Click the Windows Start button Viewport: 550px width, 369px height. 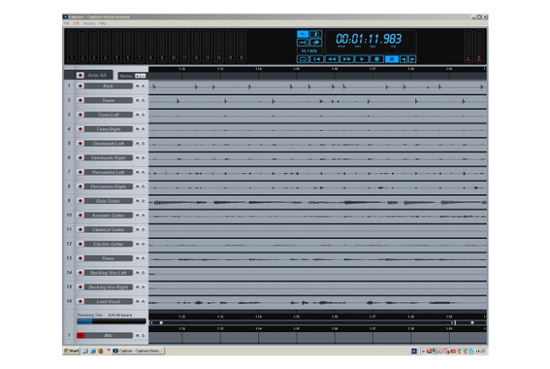click(72, 351)
